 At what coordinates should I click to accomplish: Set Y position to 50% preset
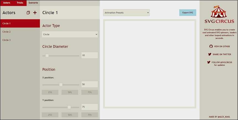click(70, 115)
